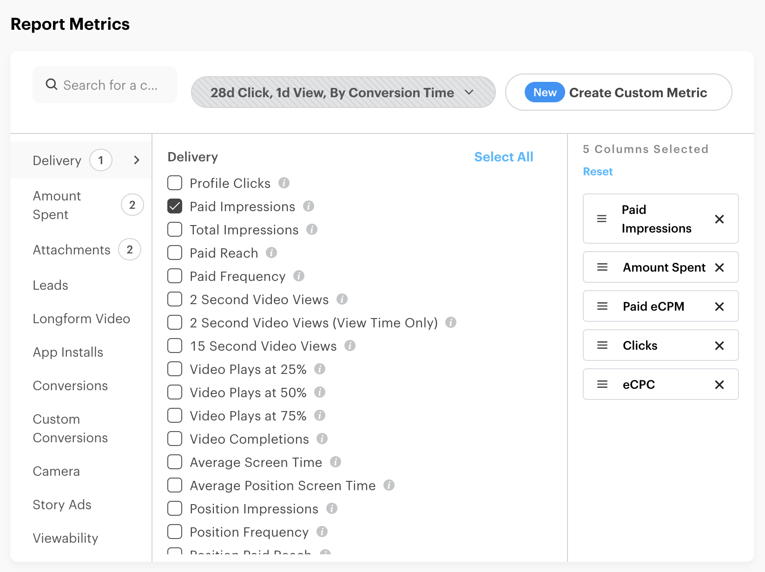Click the drag handle on the Clicks column
Screen dimensions: 765x572
(602, 345)
